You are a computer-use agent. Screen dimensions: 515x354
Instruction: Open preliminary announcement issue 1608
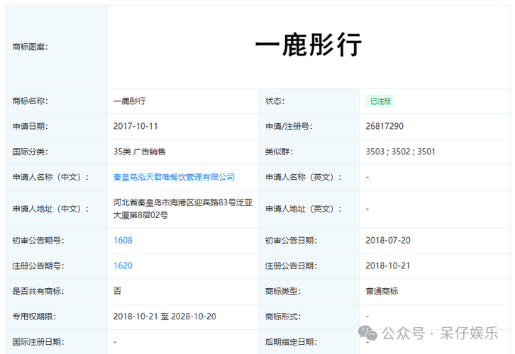[x=123, y=241]
